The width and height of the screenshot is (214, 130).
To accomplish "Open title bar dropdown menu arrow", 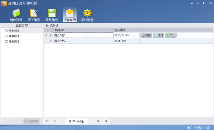I will point(192,3).
